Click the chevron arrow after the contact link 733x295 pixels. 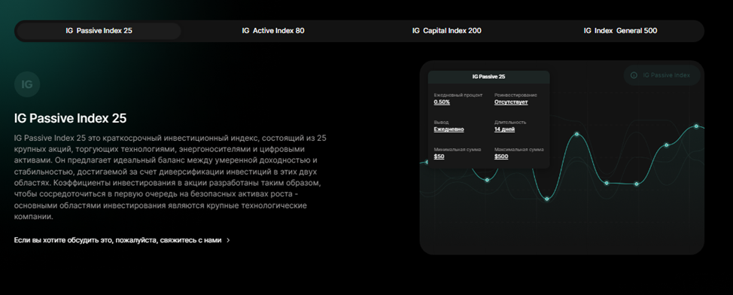pos(228,240)
